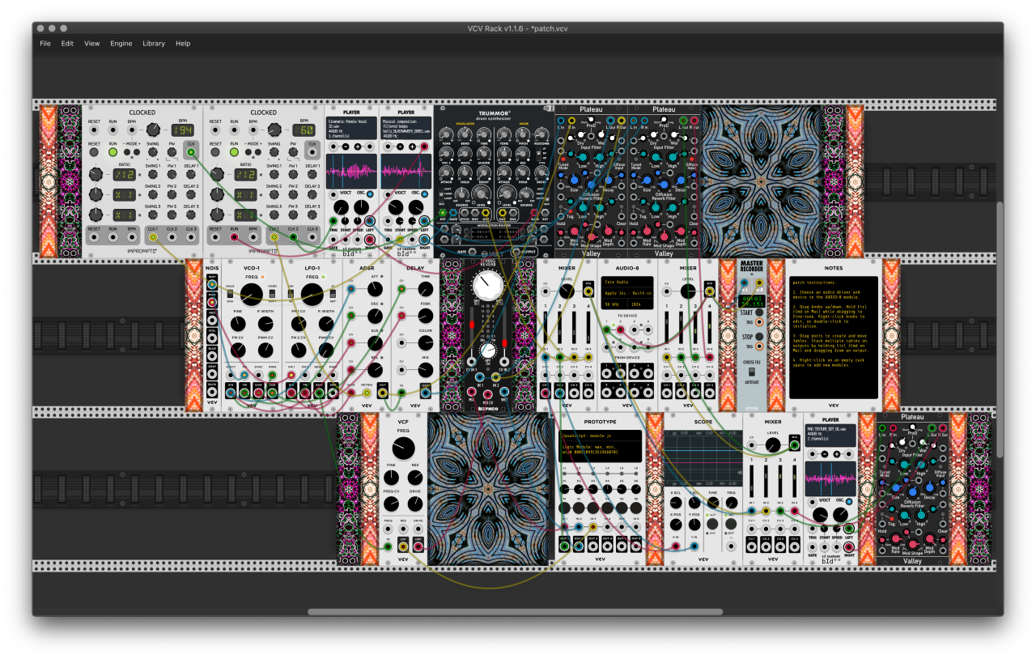The width and height of the screenshot is (1036, 659).
Task: Click CLK 1 output jack on 194 BPM CLOCKED
Action: (153, 237)
